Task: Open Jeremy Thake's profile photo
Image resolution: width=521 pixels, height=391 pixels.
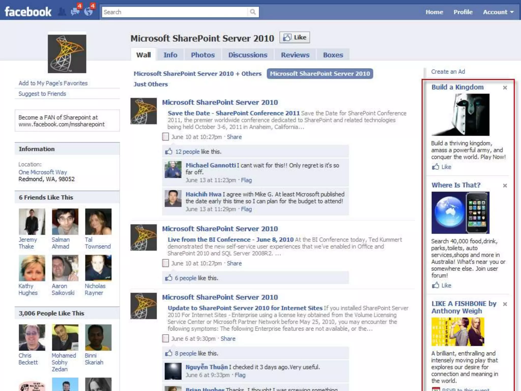Action: point(32,221)
